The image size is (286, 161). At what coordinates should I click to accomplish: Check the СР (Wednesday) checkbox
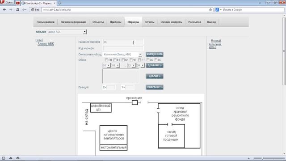pyautogui.click(x=123, y=59)
